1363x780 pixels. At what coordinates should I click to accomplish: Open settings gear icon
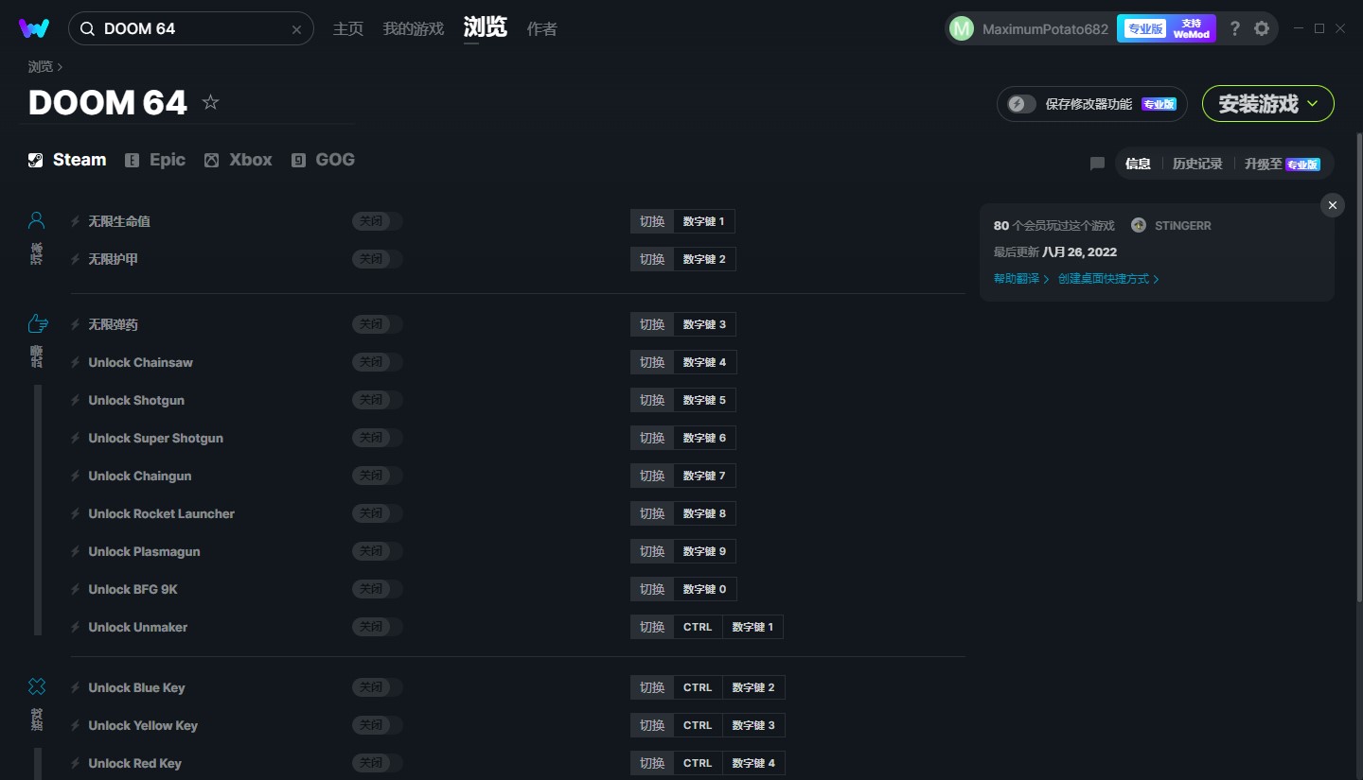(x=1262, y=28)
